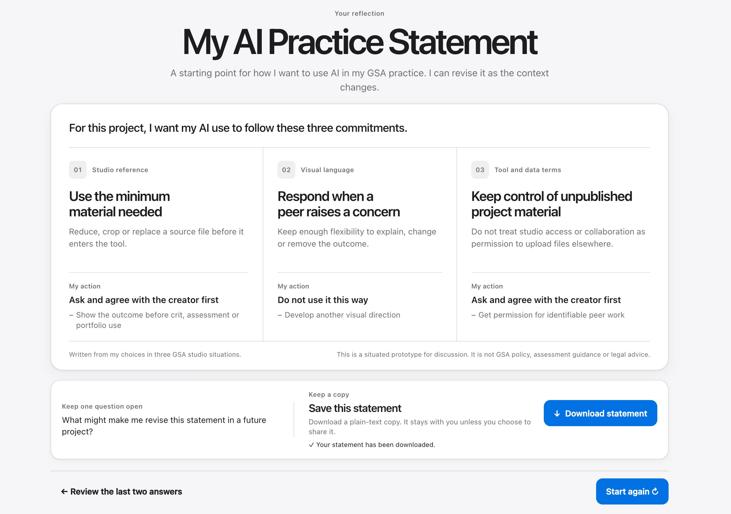The height and width of the screenshot is (514, 731).
Task: Click footer Written from my choices in three GSA studio situations
Action: [x=155, y=354]
